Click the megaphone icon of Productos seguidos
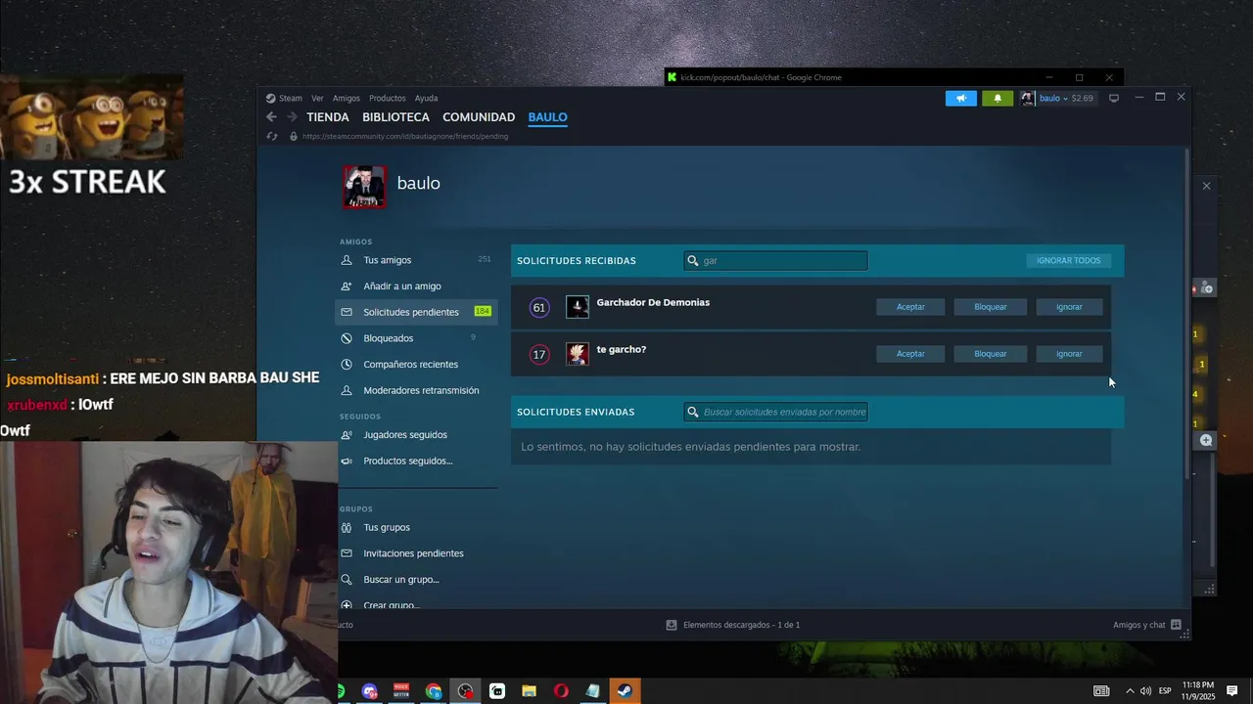The image size is (1253, 704). [347, 461]
